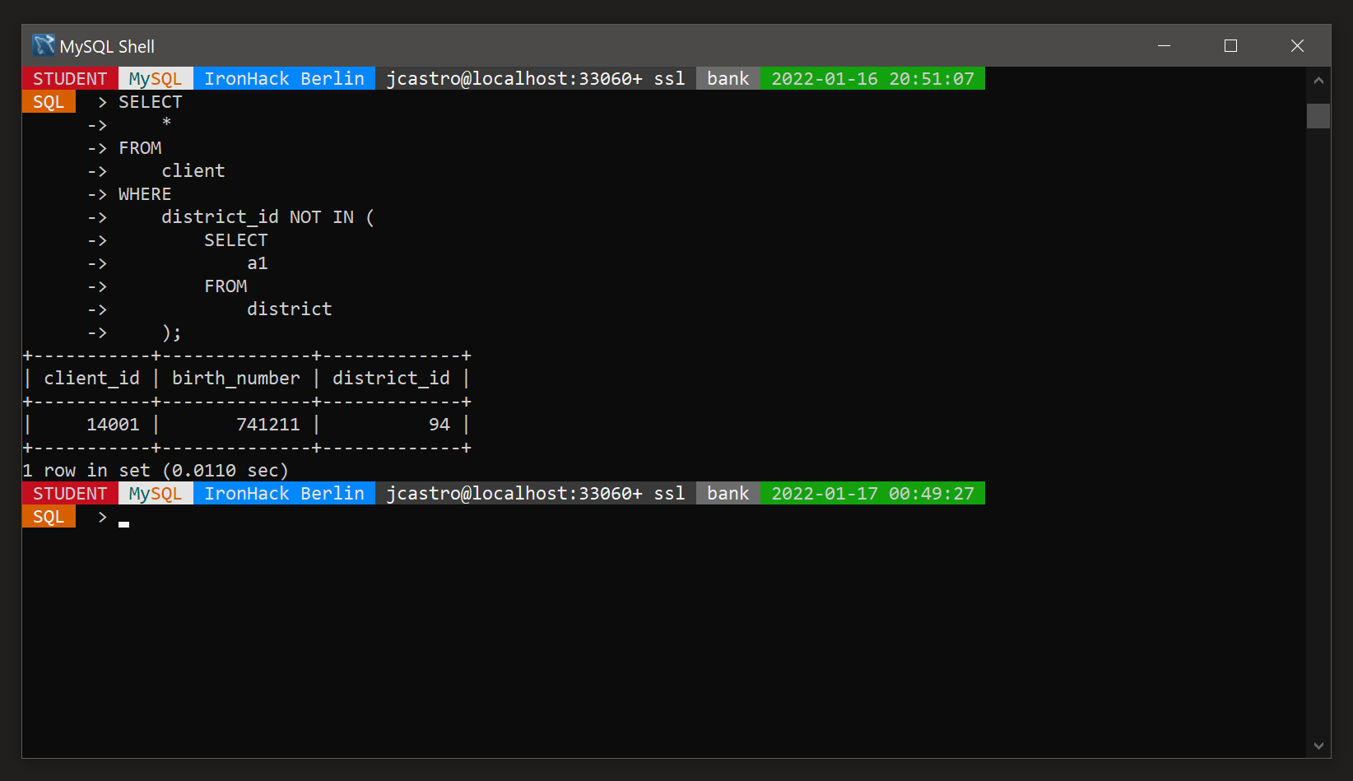Click the bottom gray 'bank' schema segment
The width and height of the screenshot is (1353, 781).
click(728, 494)
